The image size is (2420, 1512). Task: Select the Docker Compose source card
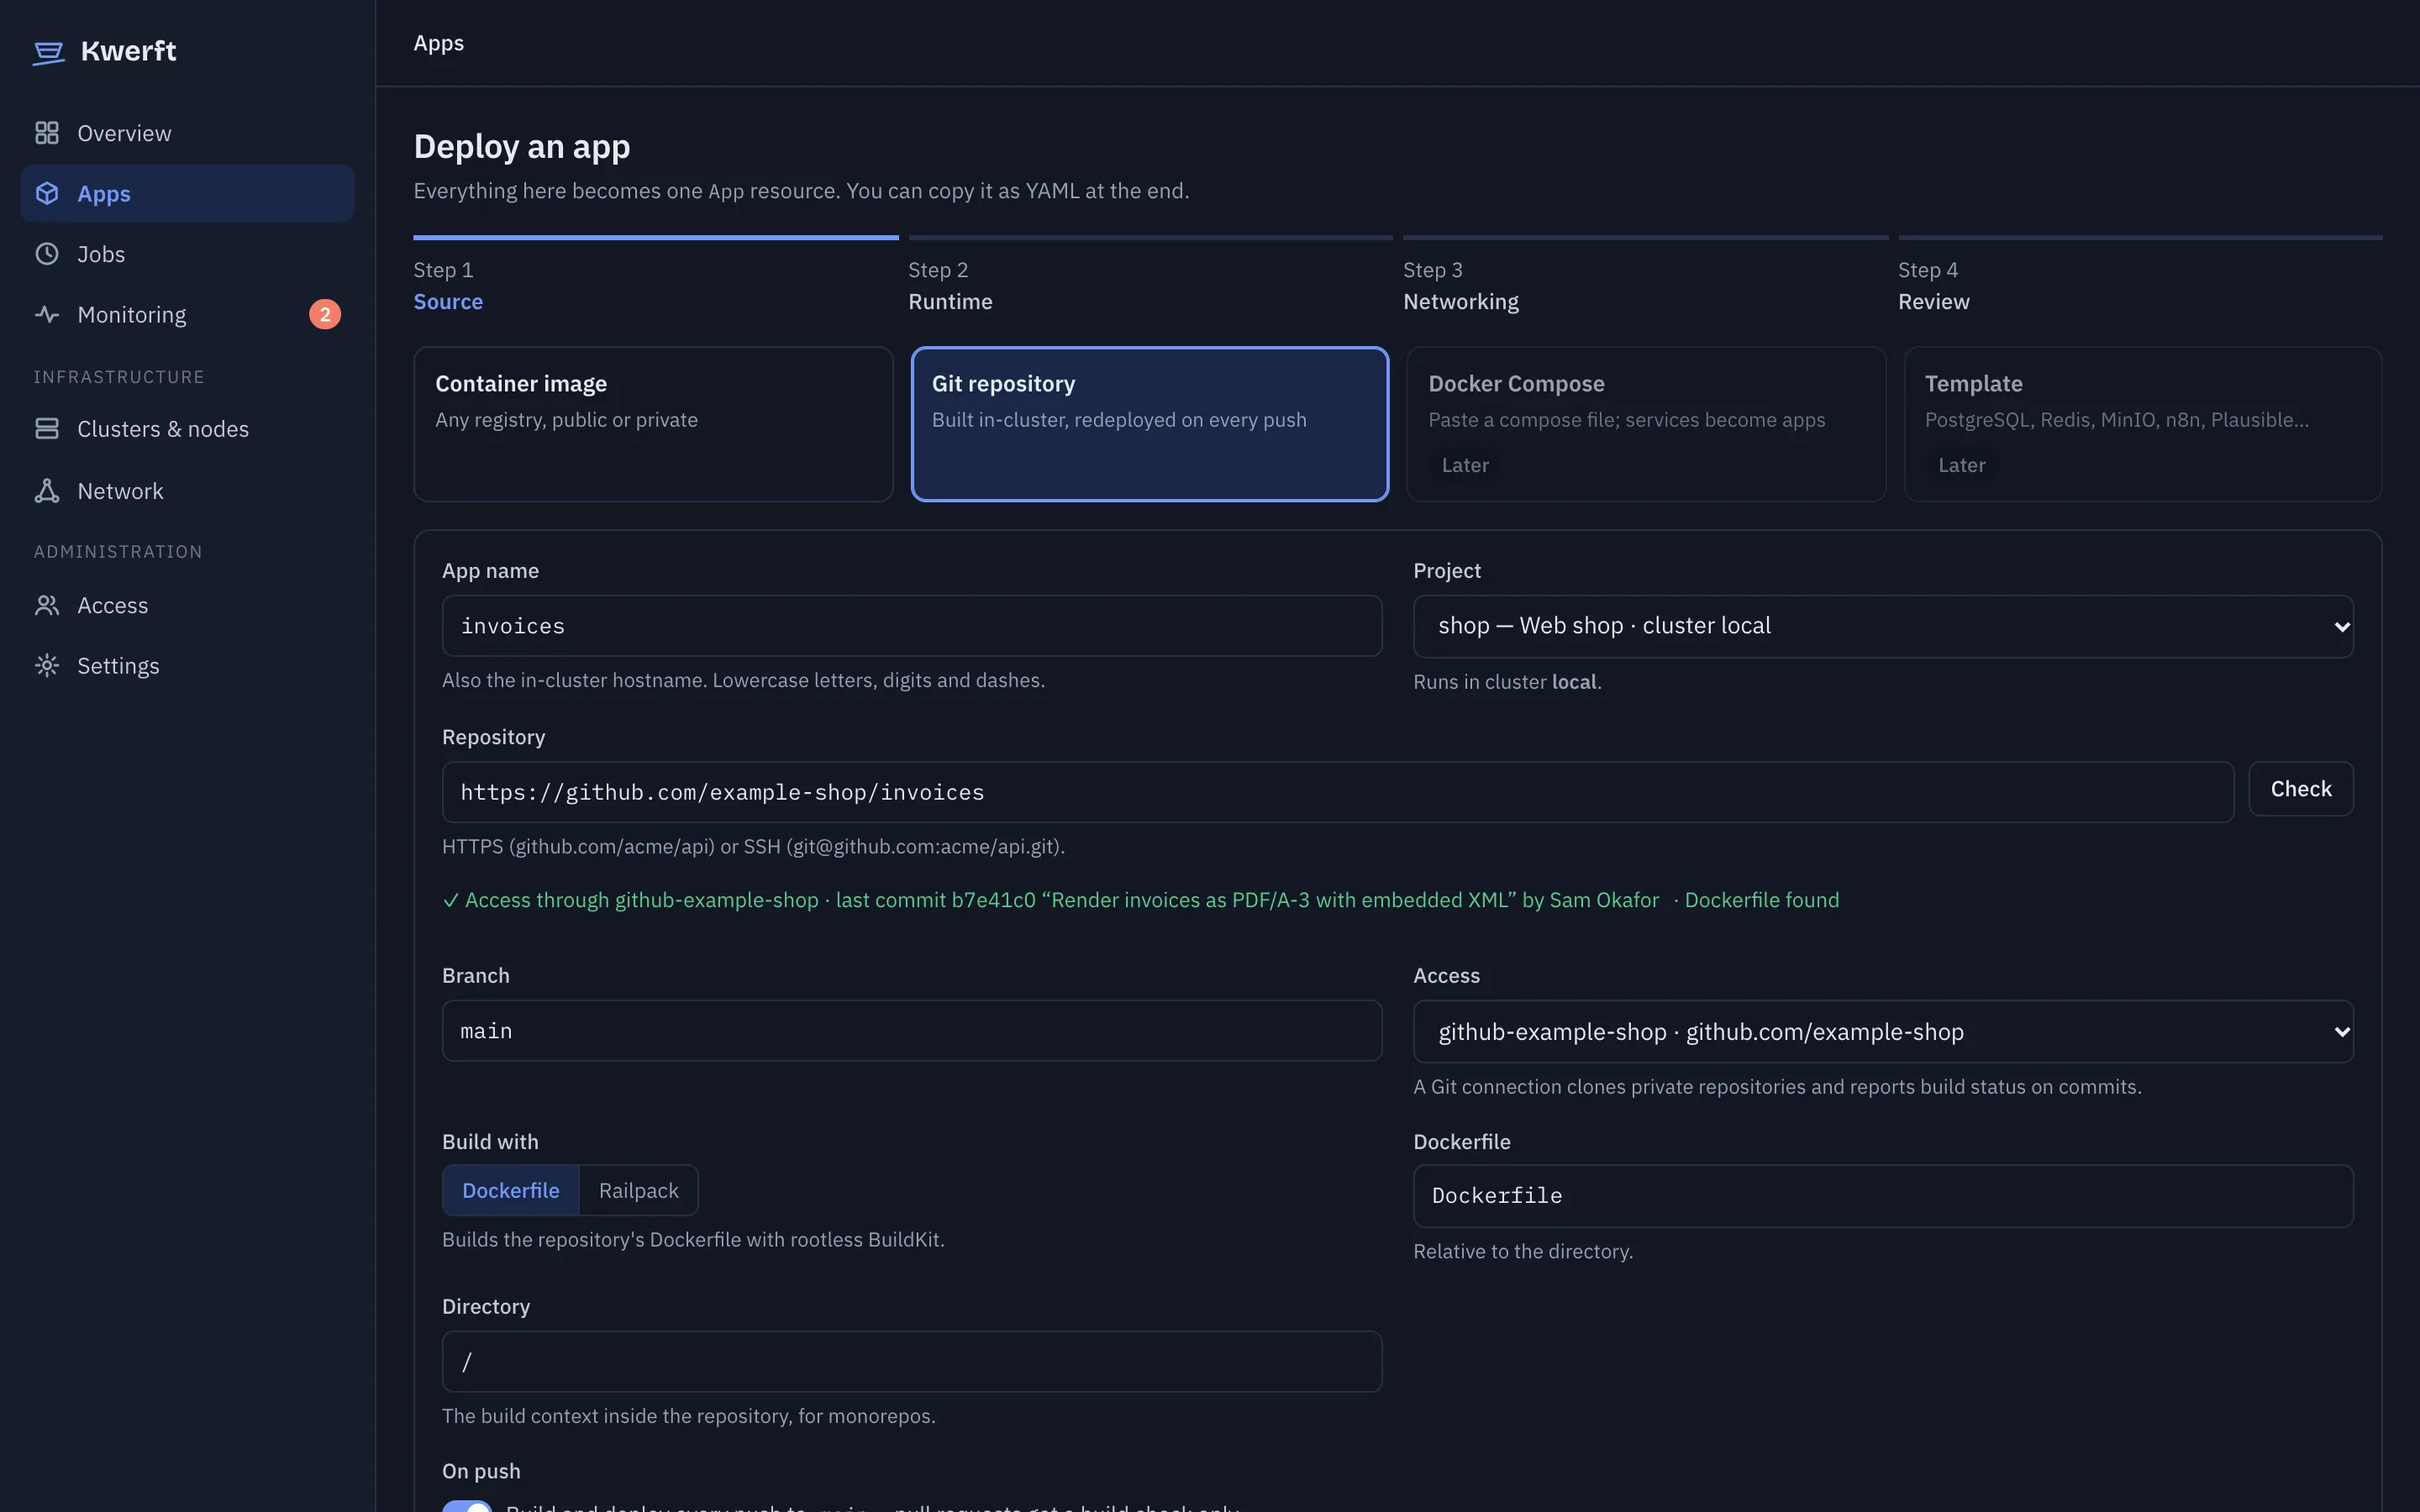pyautogui.click(x=1646, y=424)
